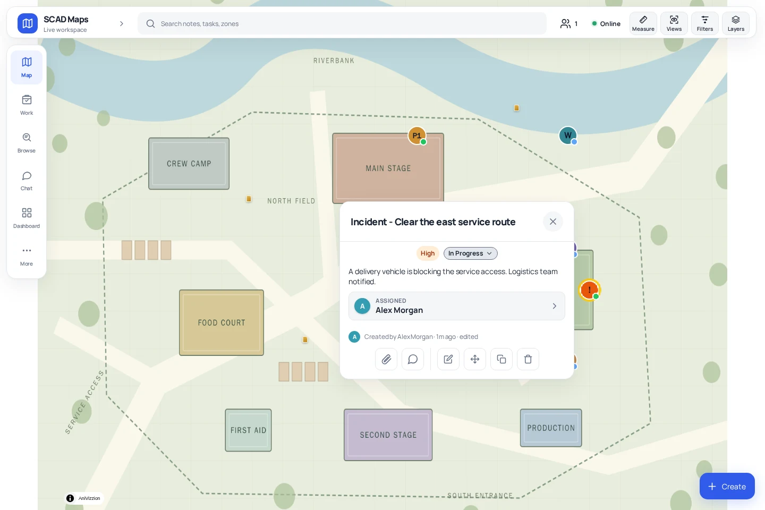Image resolution: width=765 pixels, height=510 pixels.
Task: Click the Online status indicator
Action: [606, 23]
